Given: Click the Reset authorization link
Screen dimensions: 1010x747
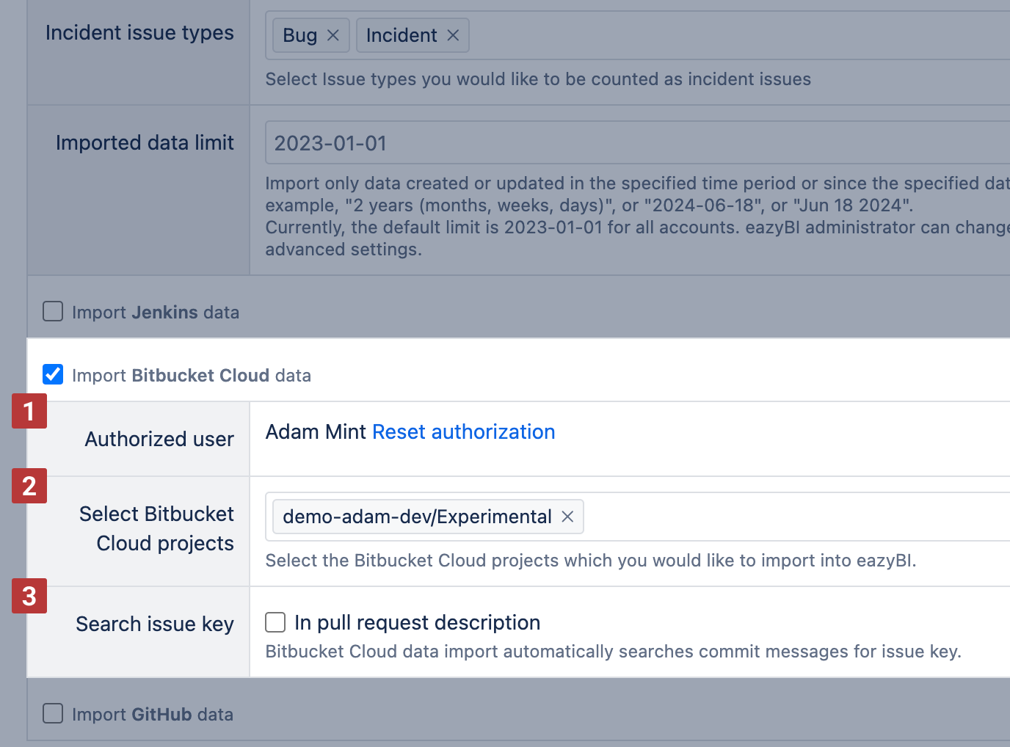Looking at the screenshot, I should coord(464,431).
